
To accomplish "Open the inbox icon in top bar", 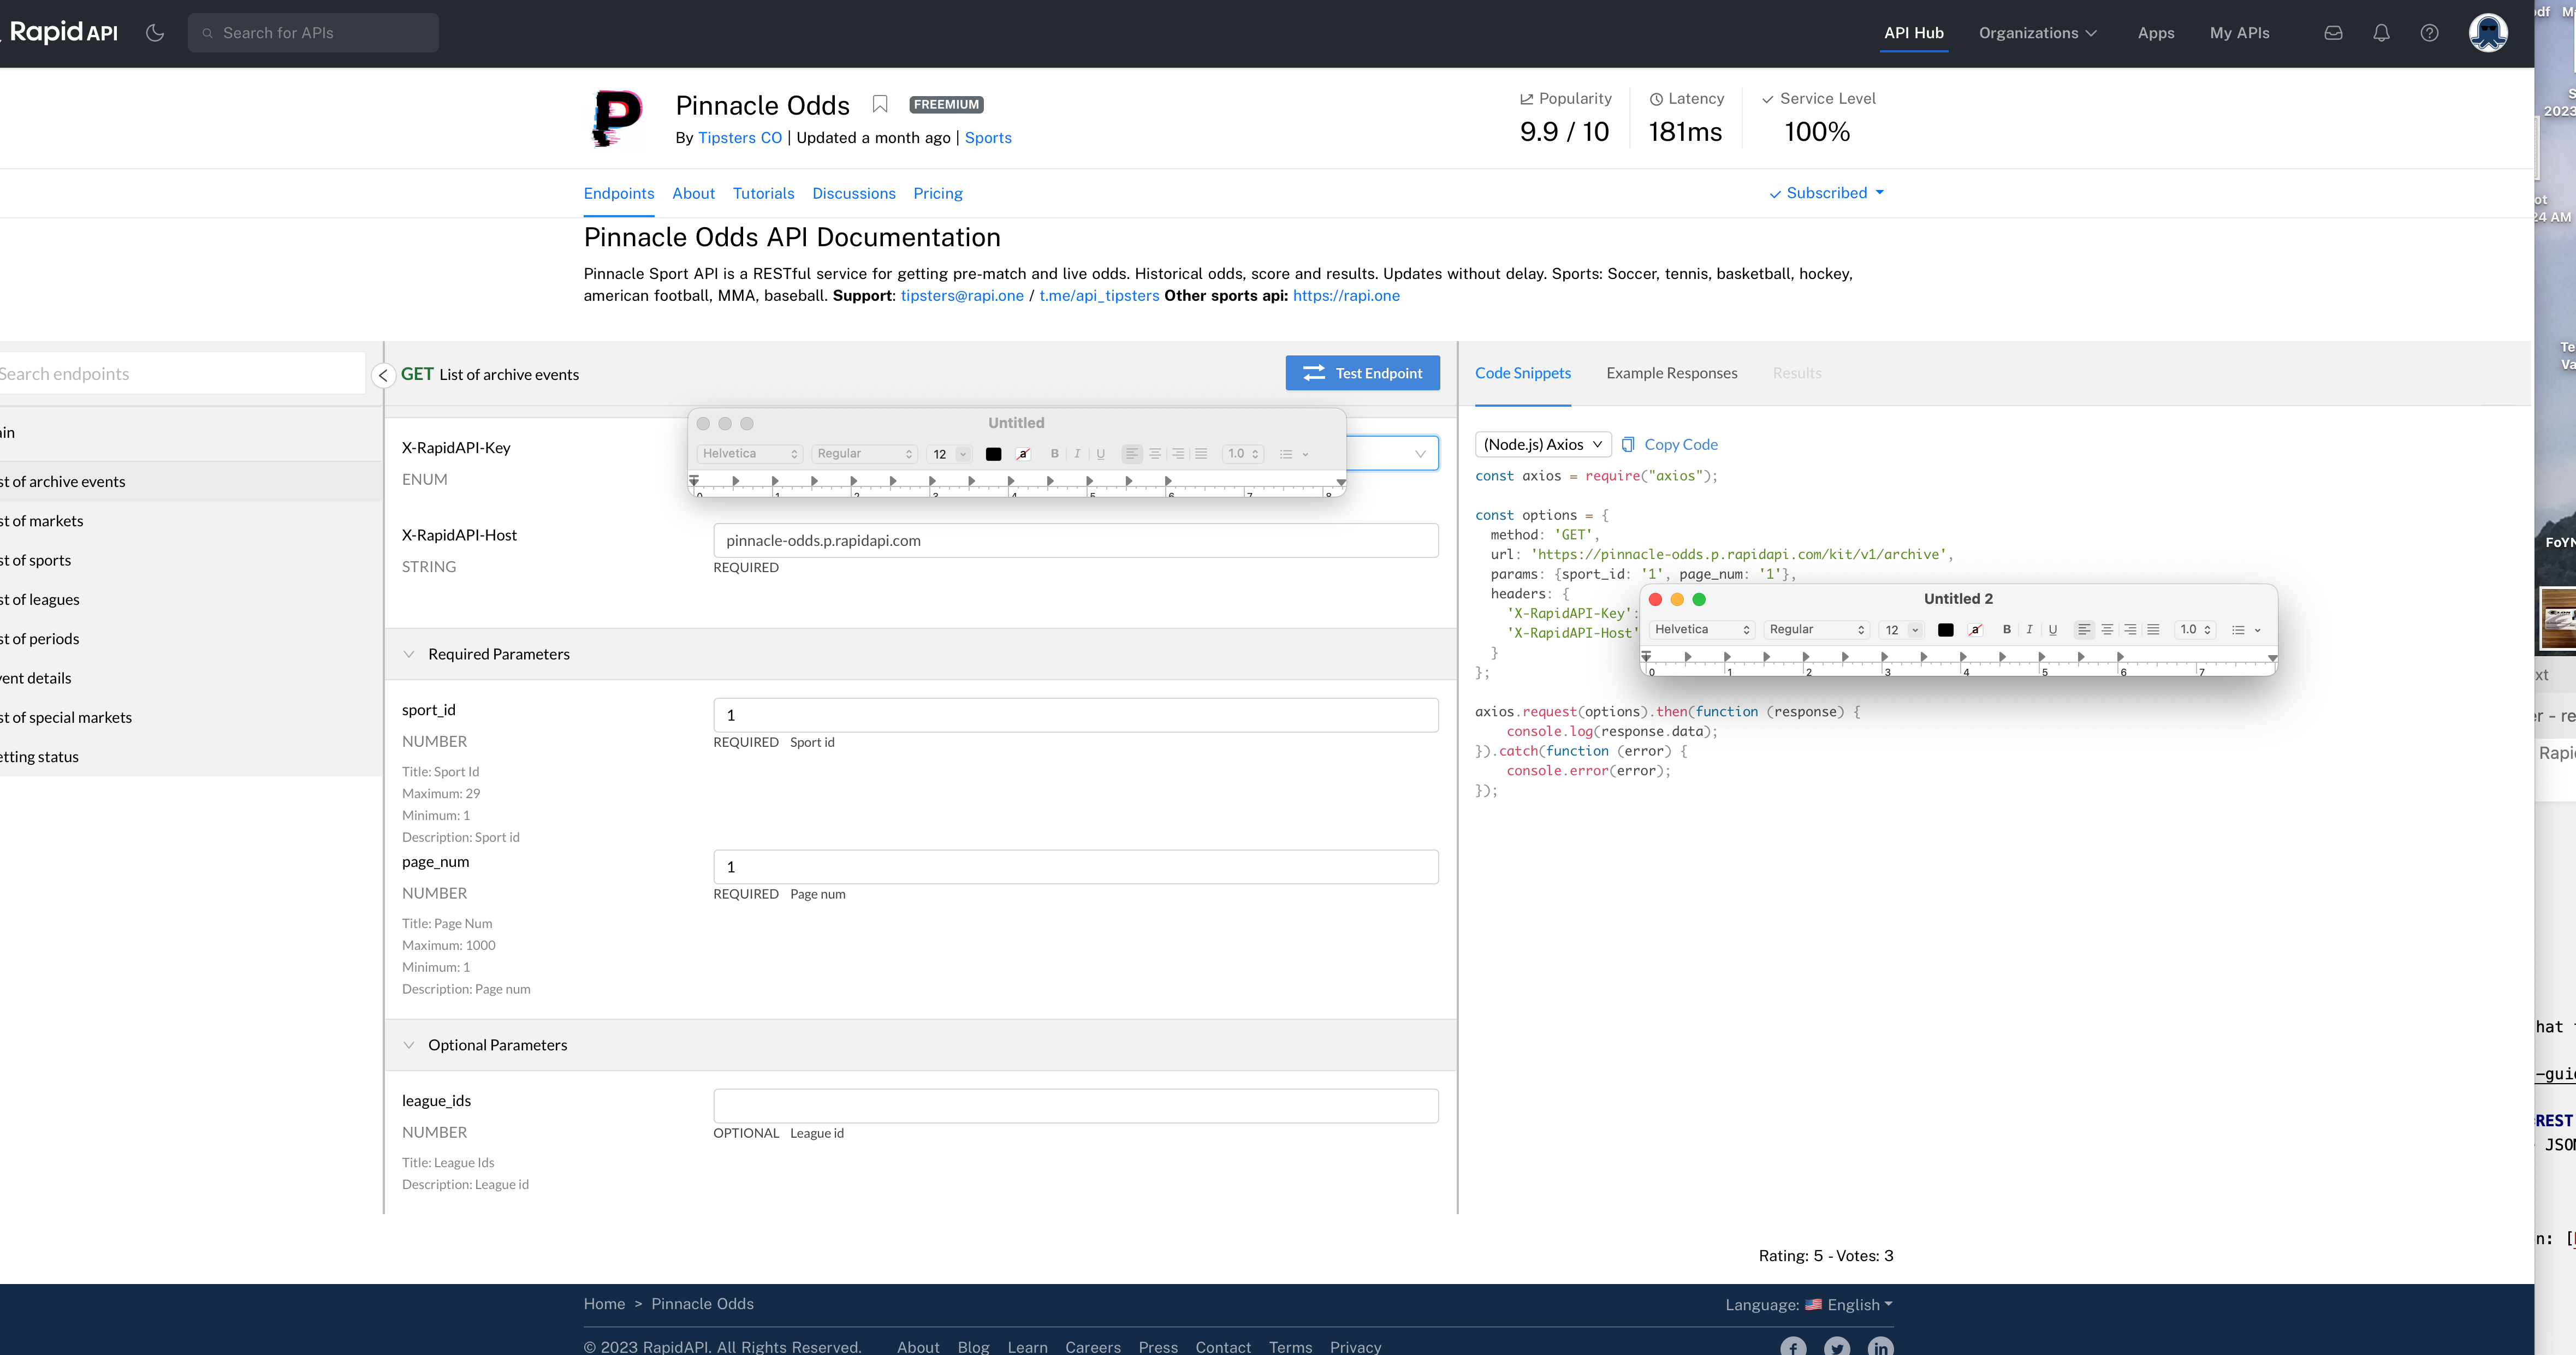I will pyautogui.click(x=2333, y=33).
